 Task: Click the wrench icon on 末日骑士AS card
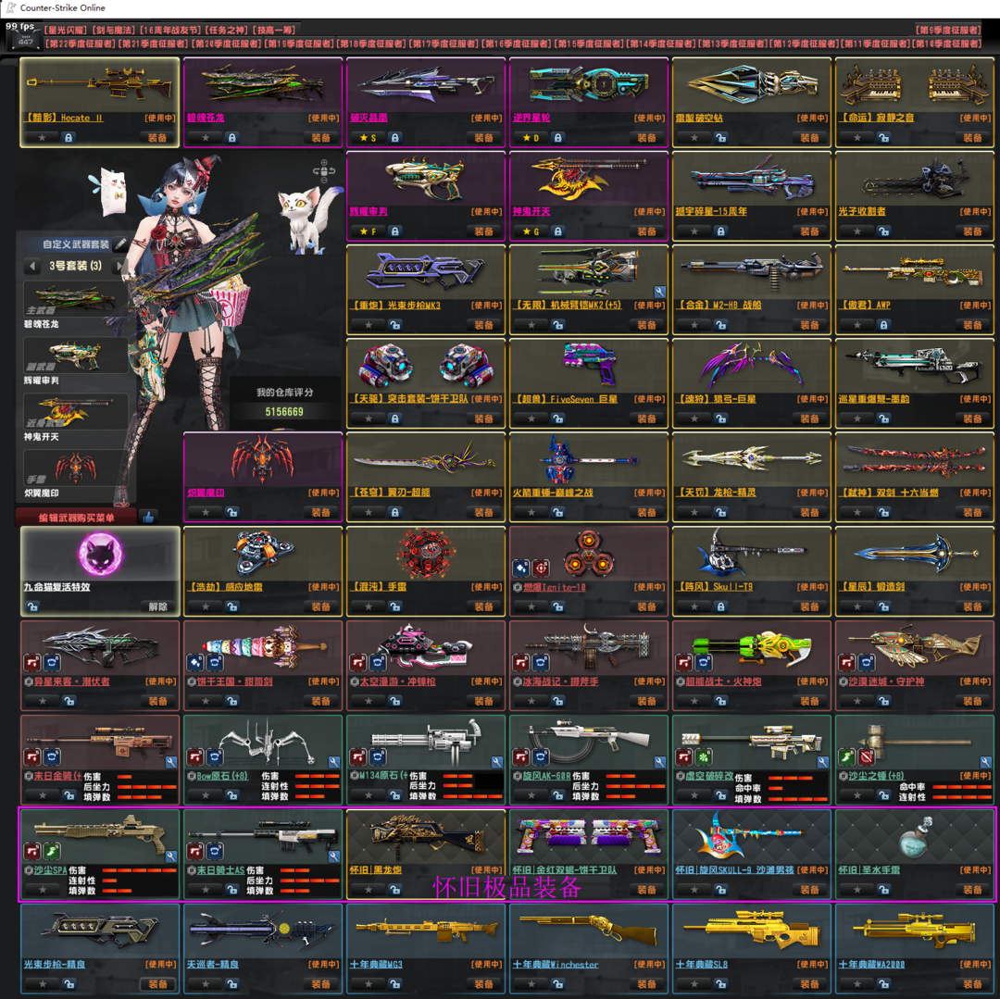point(333,856)
